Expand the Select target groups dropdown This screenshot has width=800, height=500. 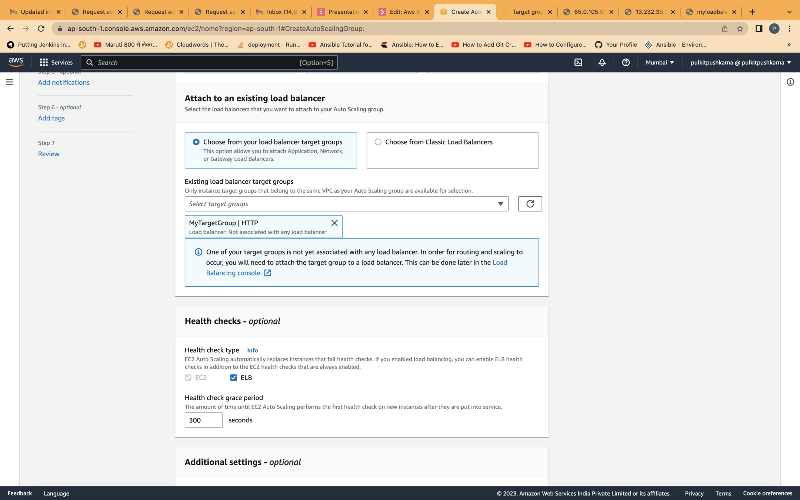pos(346,204)
